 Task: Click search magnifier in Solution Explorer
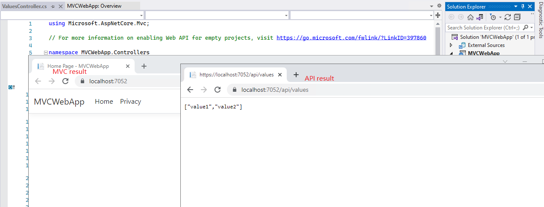(525, 27)
